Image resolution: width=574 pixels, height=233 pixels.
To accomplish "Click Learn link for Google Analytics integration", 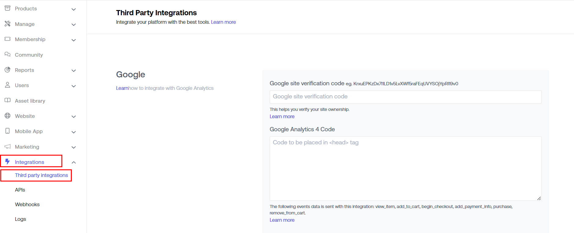I will pos(122,88).
